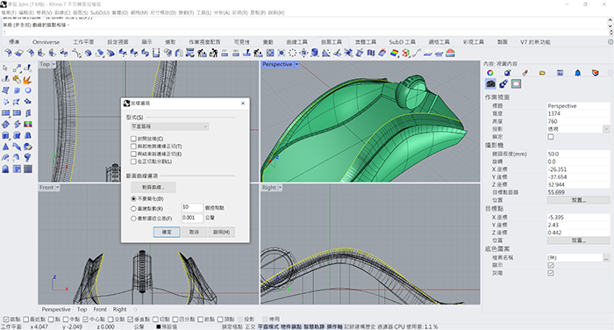Enable the closed loft checkbox (C)

point(133,139)
